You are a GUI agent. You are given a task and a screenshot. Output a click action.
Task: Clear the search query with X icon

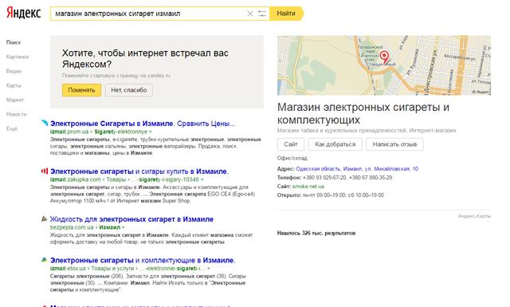coord(249,14)
